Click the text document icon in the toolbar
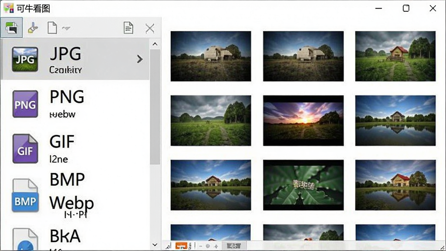The height and width of the screenshot is (251, 446). [128, 28]
